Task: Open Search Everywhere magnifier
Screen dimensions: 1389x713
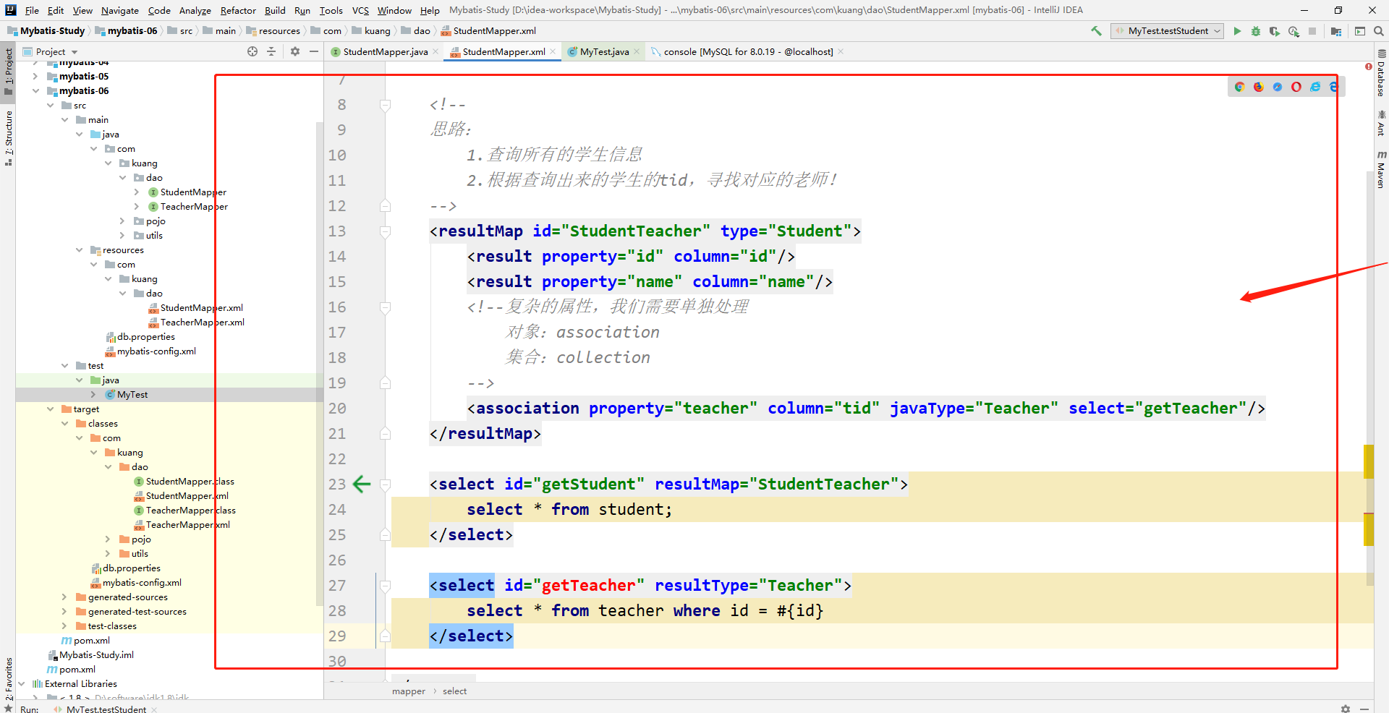Action: pyautogui.click(x=1379, y=31)
